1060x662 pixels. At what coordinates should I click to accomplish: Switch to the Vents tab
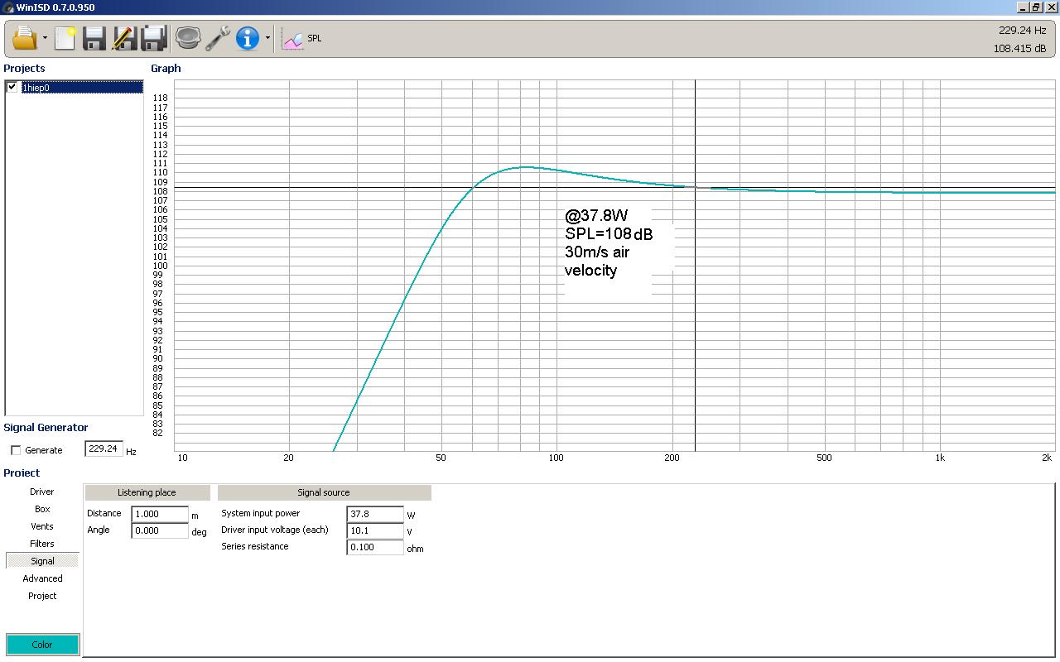coord(42,526)
